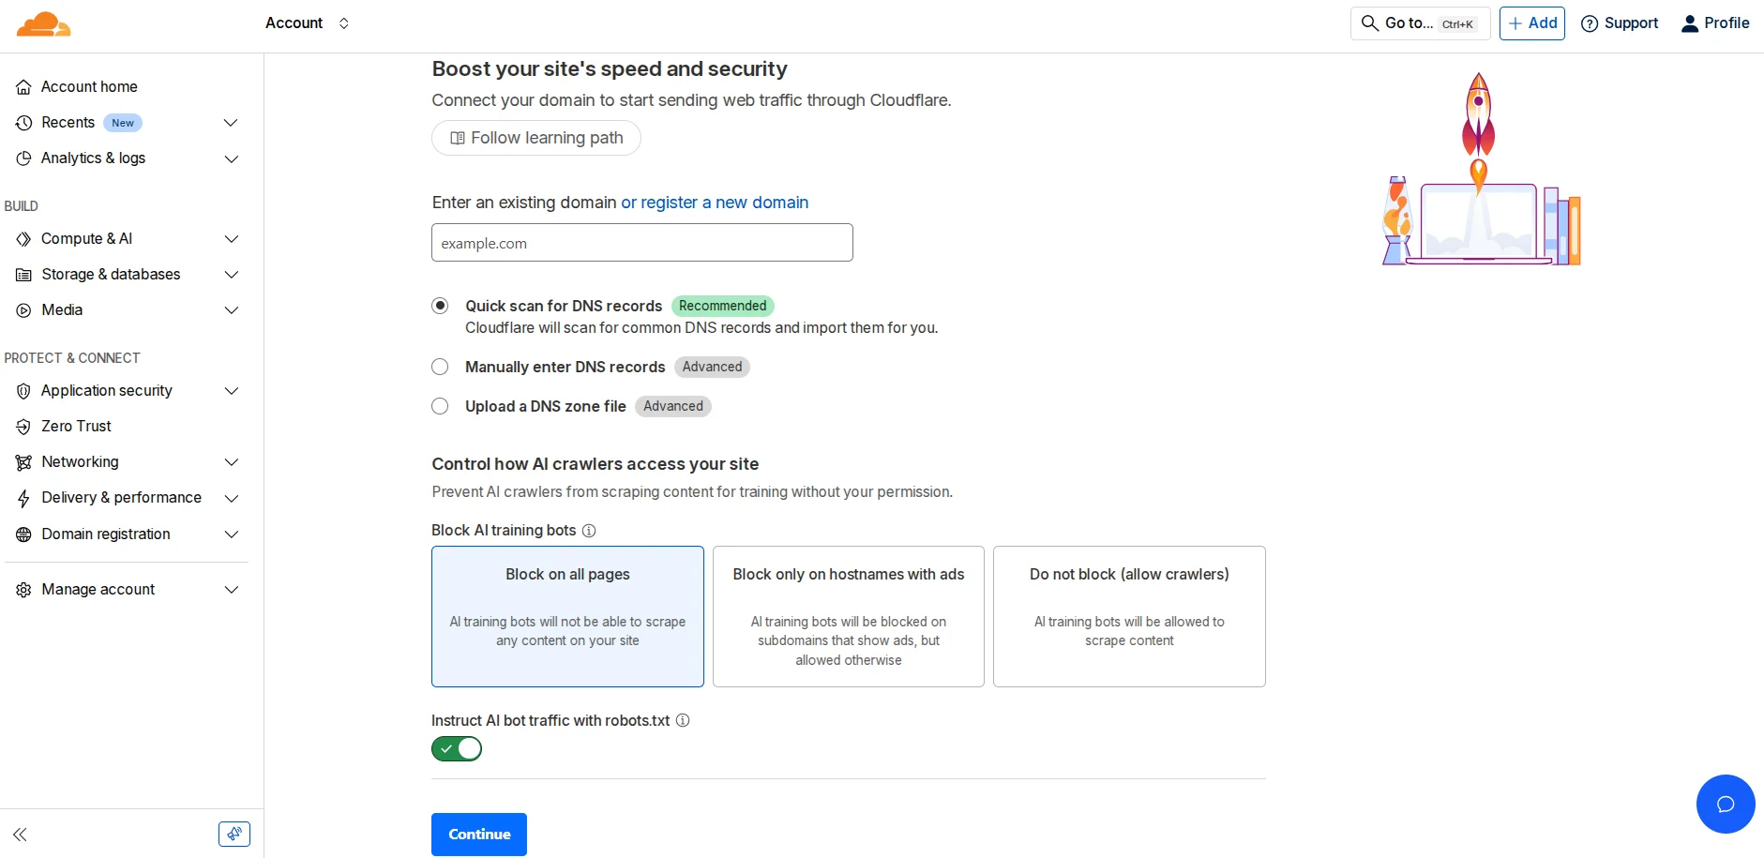Open the Support help icon
Image resolution: width=1764 pixels, height=858 pixels.
[1589, 23]
